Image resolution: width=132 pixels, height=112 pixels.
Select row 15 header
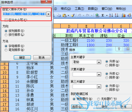pyautogui.click(x=4, y=95)
